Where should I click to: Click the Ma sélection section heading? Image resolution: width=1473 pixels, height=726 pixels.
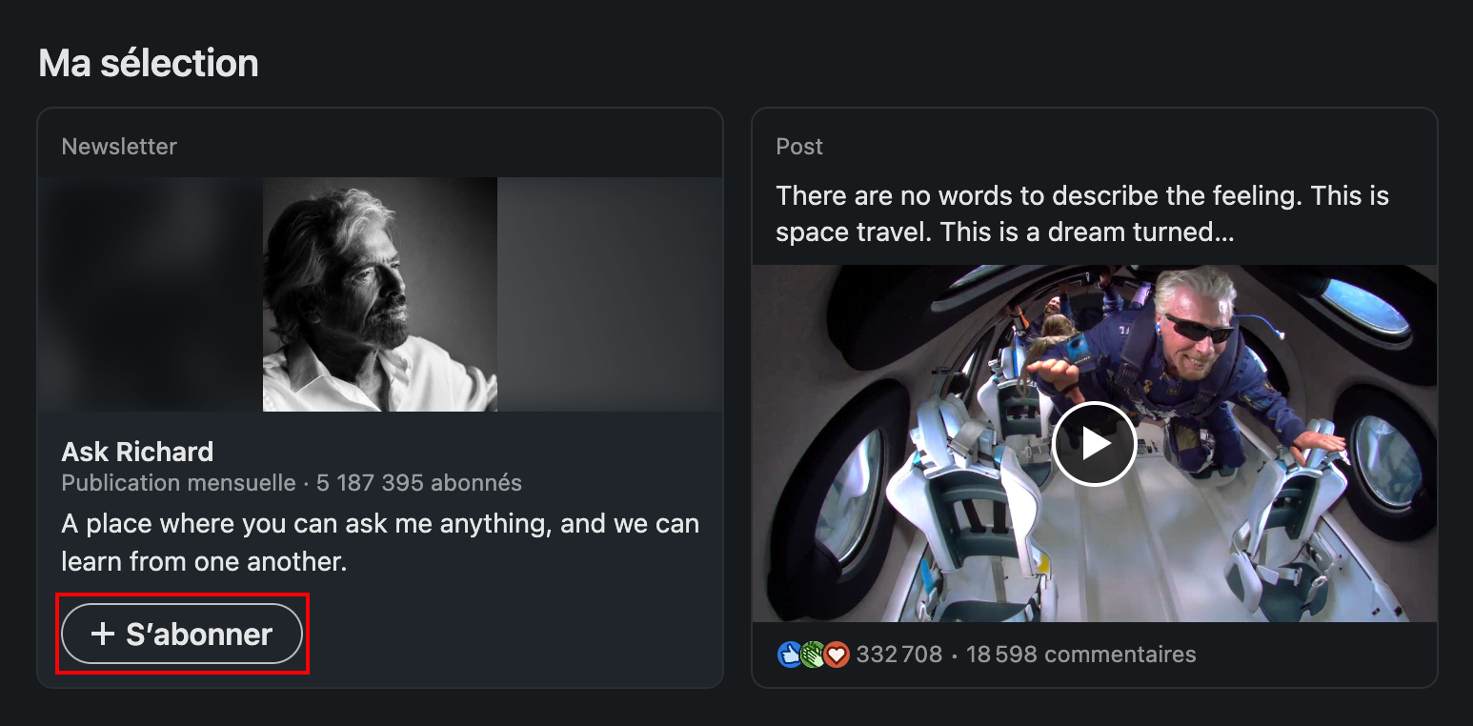pyautogui.click(x=149, y=63)
